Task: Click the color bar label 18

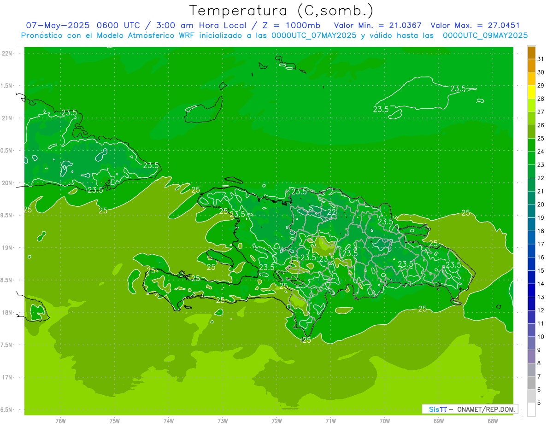Action: [541, 231]
